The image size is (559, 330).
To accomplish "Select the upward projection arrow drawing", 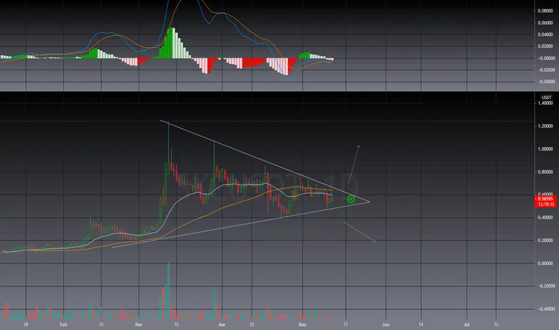I will [354, 164].
